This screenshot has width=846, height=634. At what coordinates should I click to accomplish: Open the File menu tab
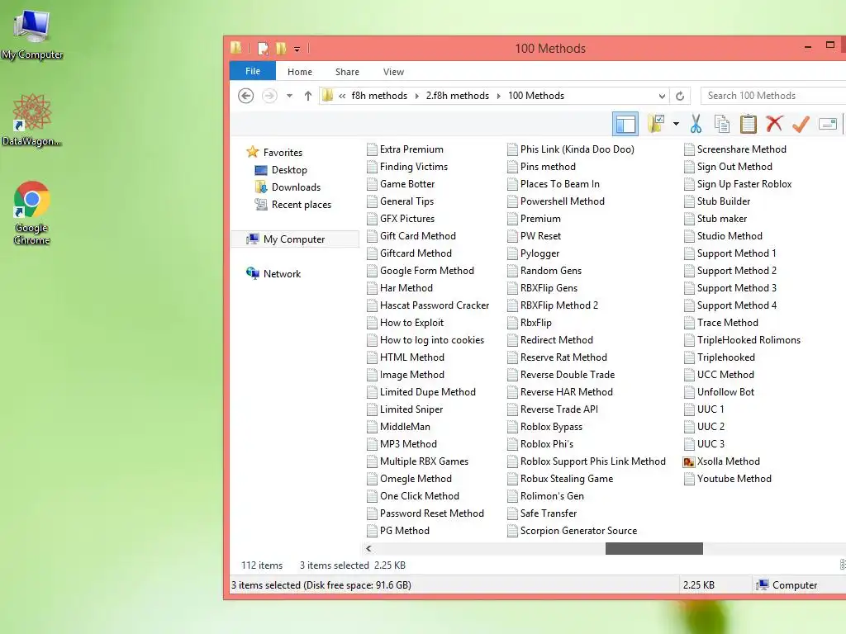tap(253, 71)
